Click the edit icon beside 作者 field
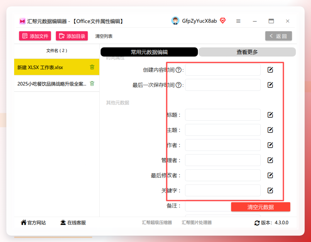Screen dimensions: 311x242 270,145
